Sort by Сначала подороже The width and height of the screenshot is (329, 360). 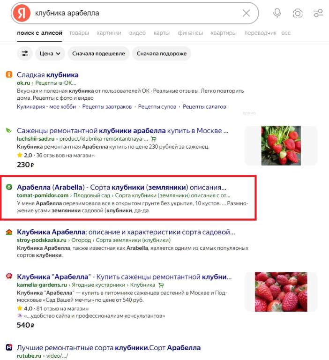click(162, 53)
